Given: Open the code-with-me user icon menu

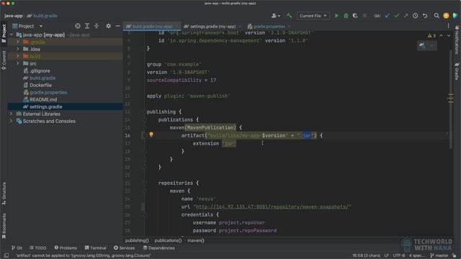Looking at the screenshot, I should (275, 16).
